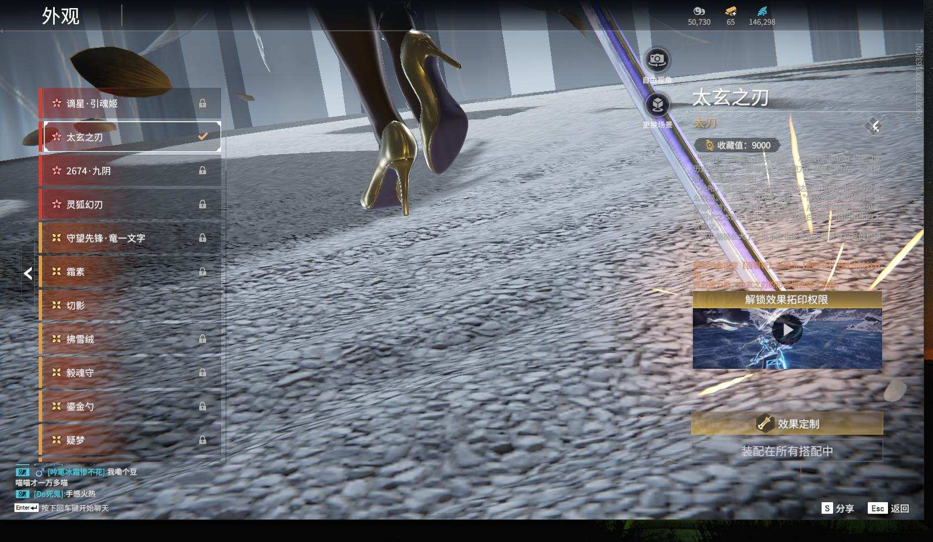Collapse the skin list with the left arrow

click(x=28, y=274)
